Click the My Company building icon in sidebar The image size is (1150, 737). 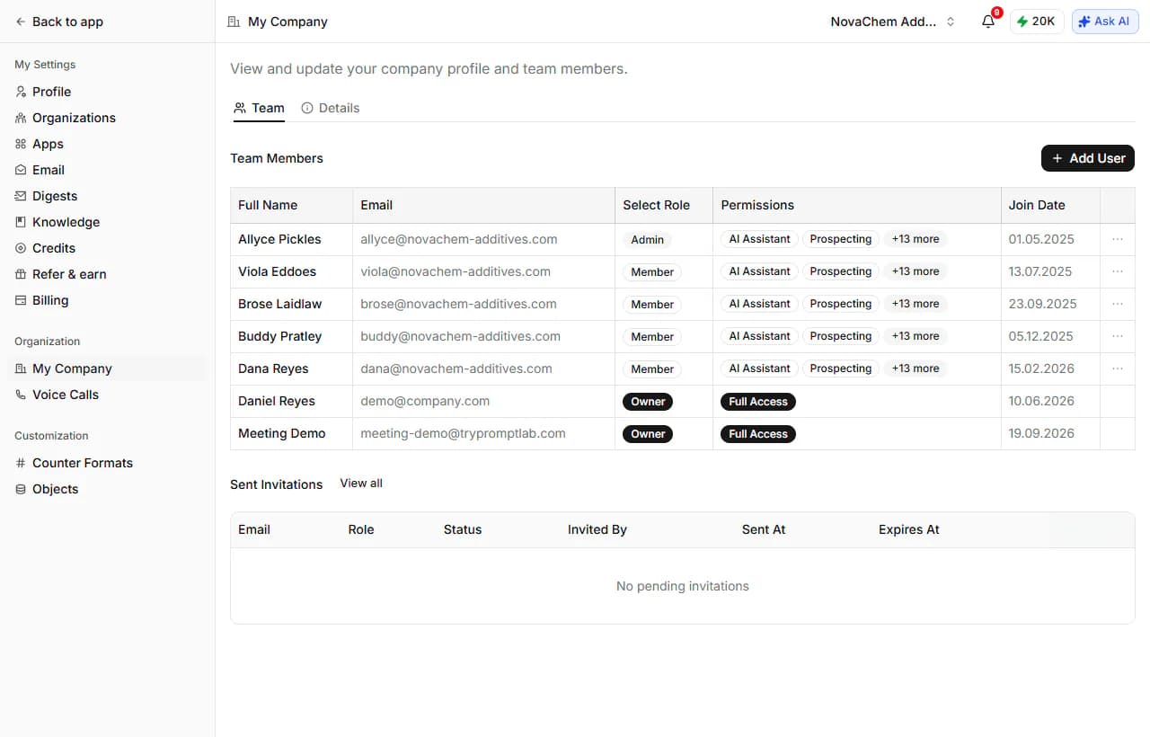21,368
